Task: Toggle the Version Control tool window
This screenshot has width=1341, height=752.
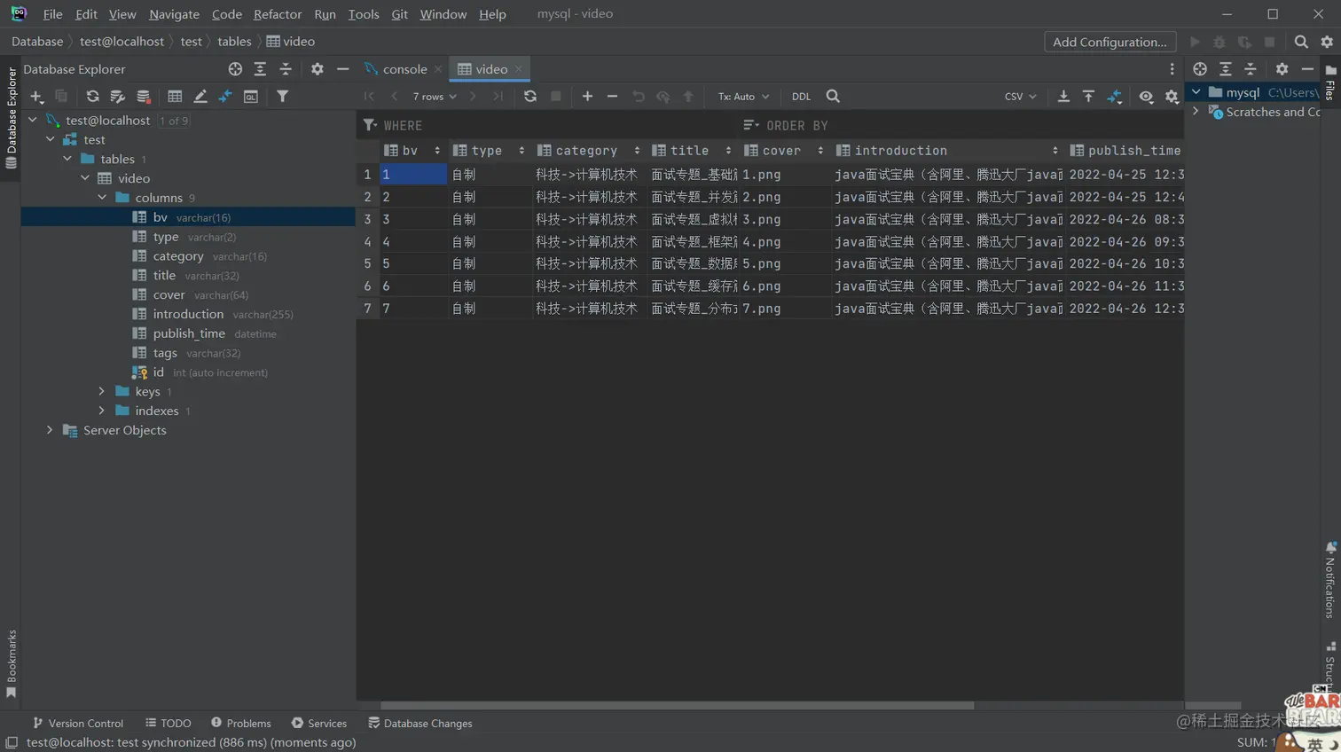Action: click(x=78, y=724)
